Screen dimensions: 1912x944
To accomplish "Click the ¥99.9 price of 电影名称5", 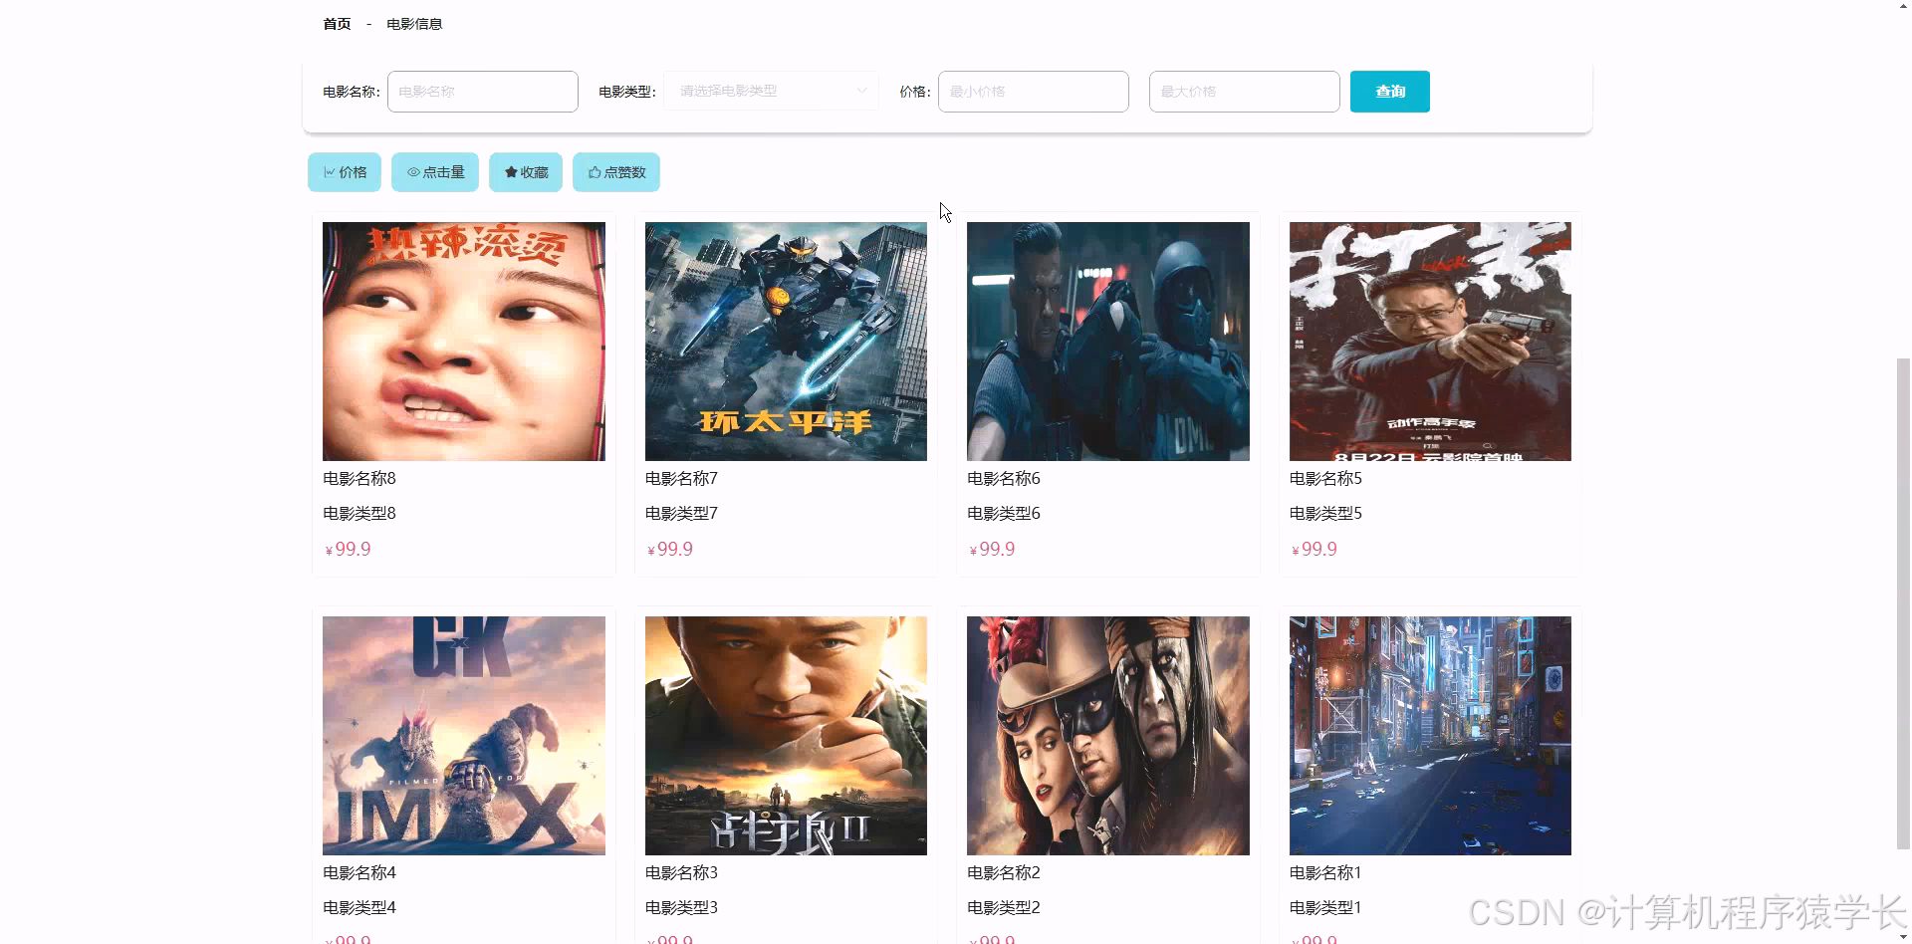I will (1314, 550).
